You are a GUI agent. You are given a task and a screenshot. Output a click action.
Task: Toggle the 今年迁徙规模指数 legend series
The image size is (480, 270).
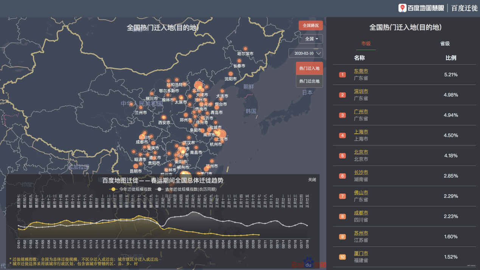pos(130,189)
